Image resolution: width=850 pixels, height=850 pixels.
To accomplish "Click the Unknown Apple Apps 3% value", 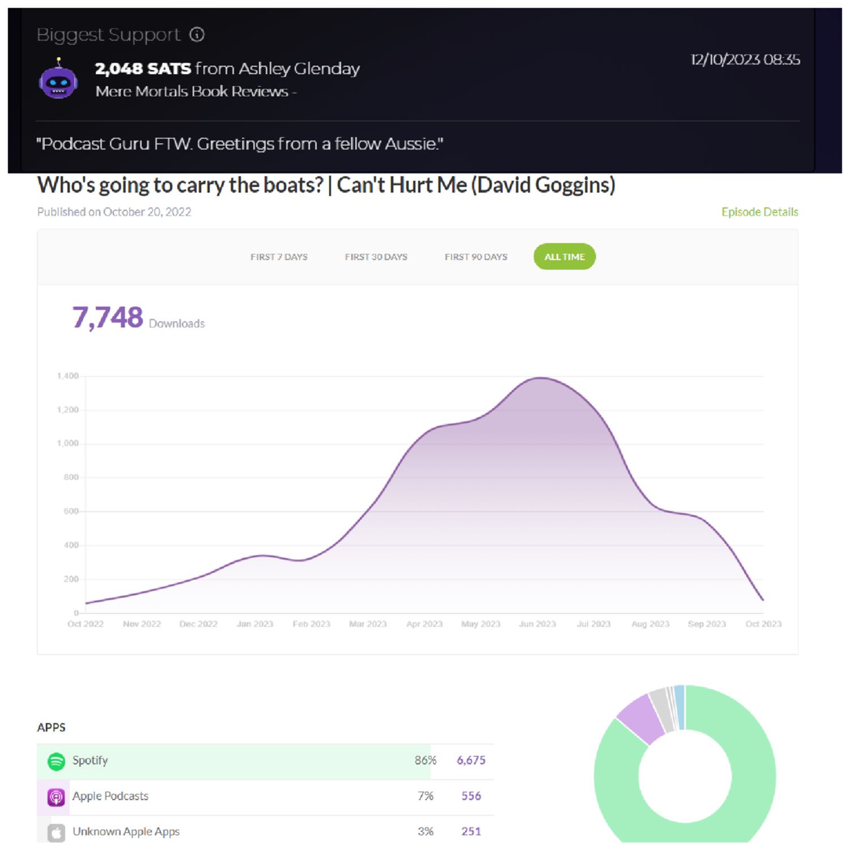I will (426, 832).
